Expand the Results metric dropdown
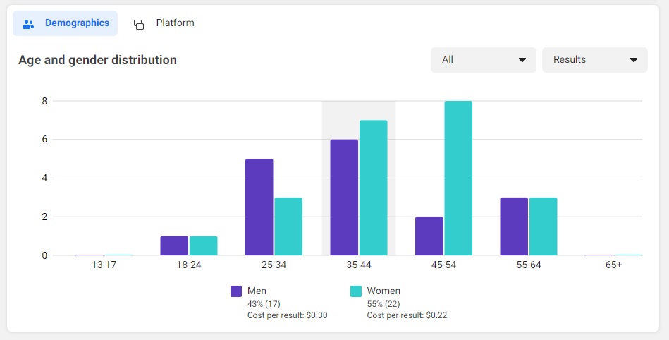The height and width of the screenshot is (340, 669). pos(594,60)
